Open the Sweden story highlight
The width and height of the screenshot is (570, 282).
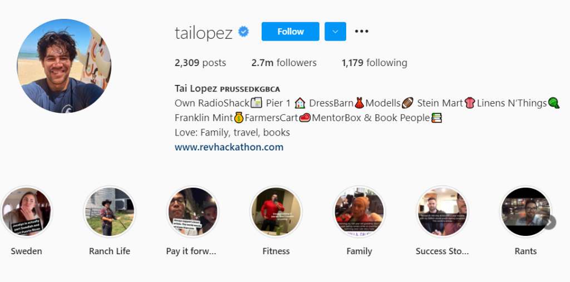pos(26,211)
